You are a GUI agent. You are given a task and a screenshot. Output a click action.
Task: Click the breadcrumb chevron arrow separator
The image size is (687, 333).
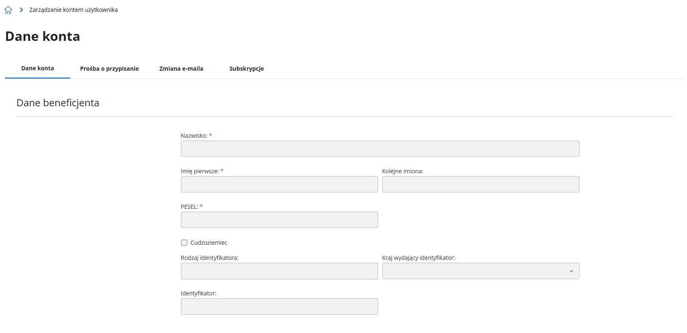[x=21, y=10]
